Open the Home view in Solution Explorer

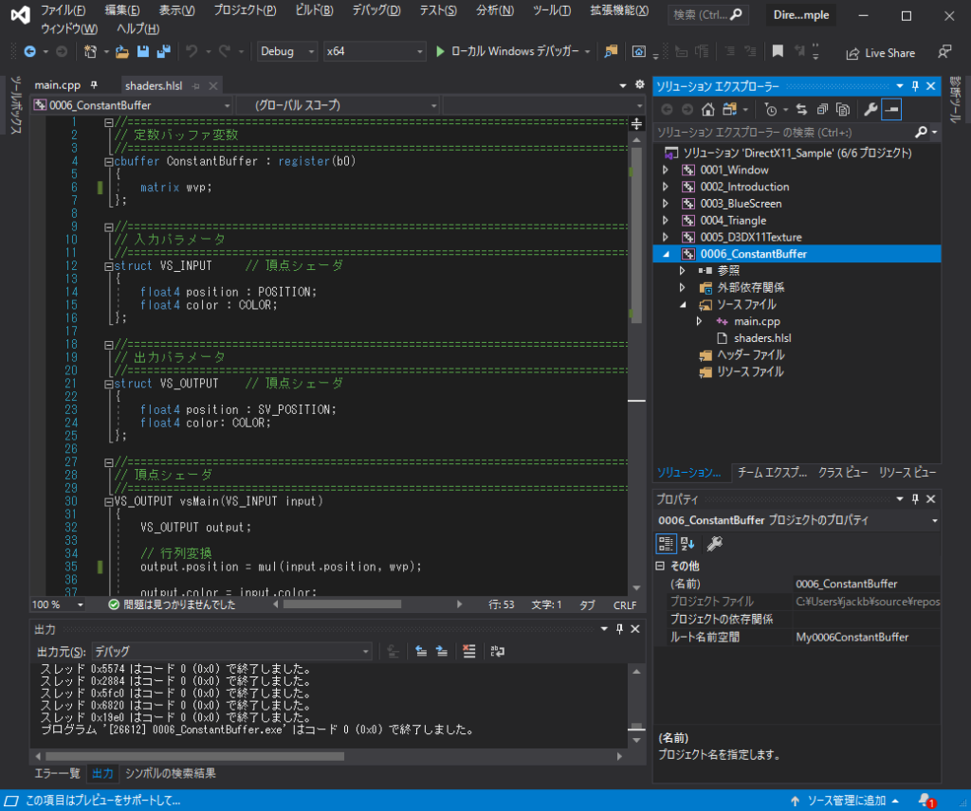coord(708,109)
